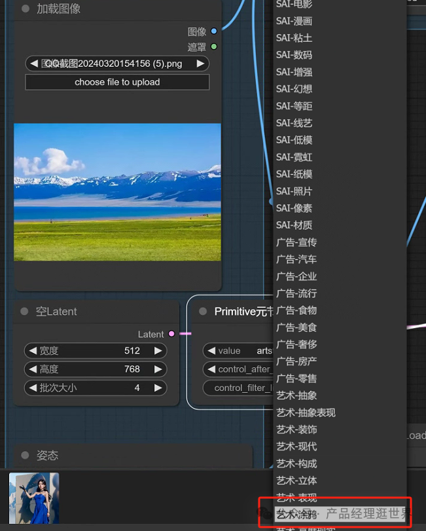Click the control_filter_list input field
The height and width of the screenshot is (531, 426).
[238, 388]
